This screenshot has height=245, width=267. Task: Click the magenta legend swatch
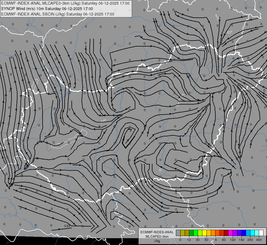click(231, 233)
